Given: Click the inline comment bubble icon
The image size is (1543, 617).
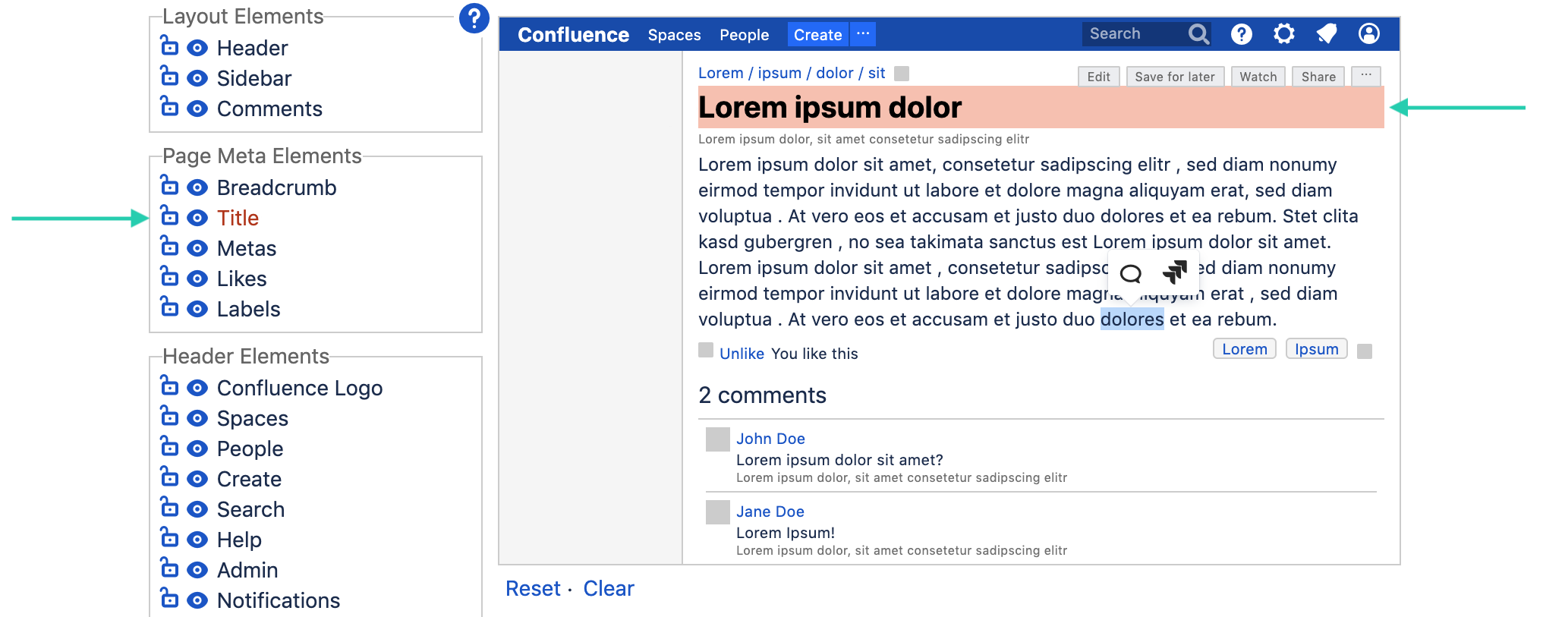Looking at the screenshot, I should pyautogui.click(x=1131, y=273).
